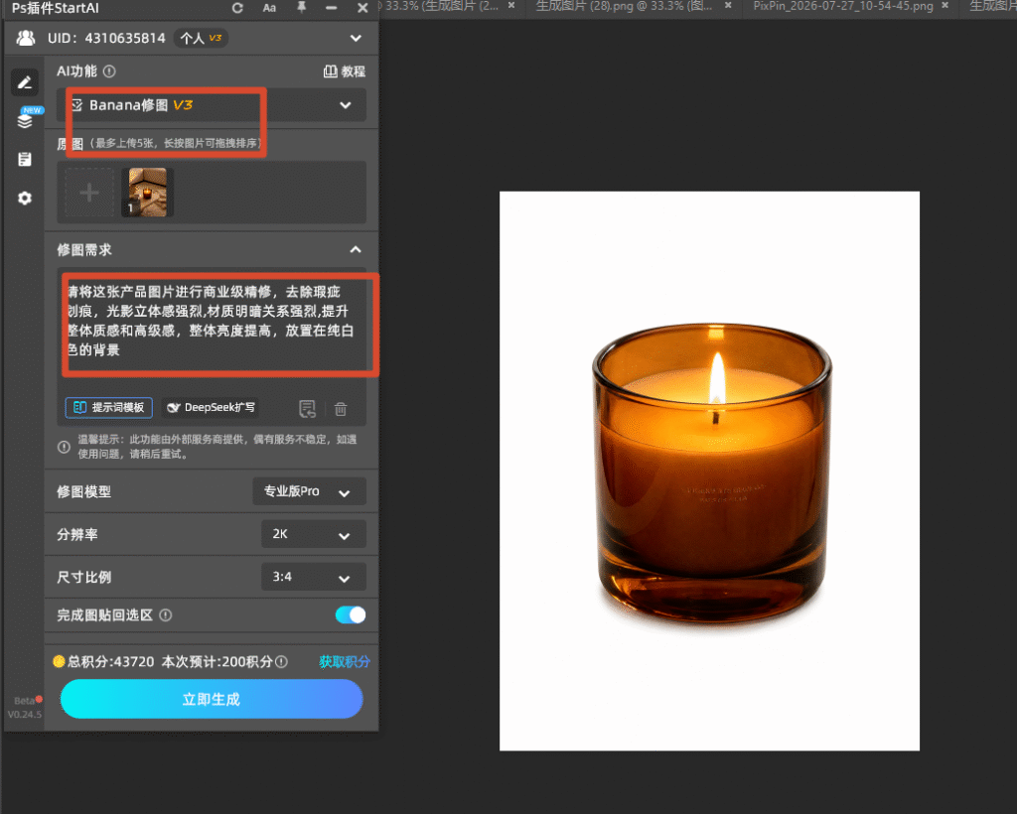Open the 获取积分 link
The width and height of the screenshot is (1017, 814).
(x=345, y=662)
